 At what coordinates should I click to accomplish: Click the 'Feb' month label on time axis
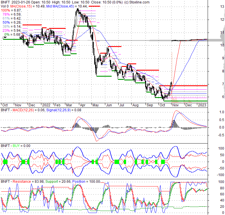pos(57,105)
